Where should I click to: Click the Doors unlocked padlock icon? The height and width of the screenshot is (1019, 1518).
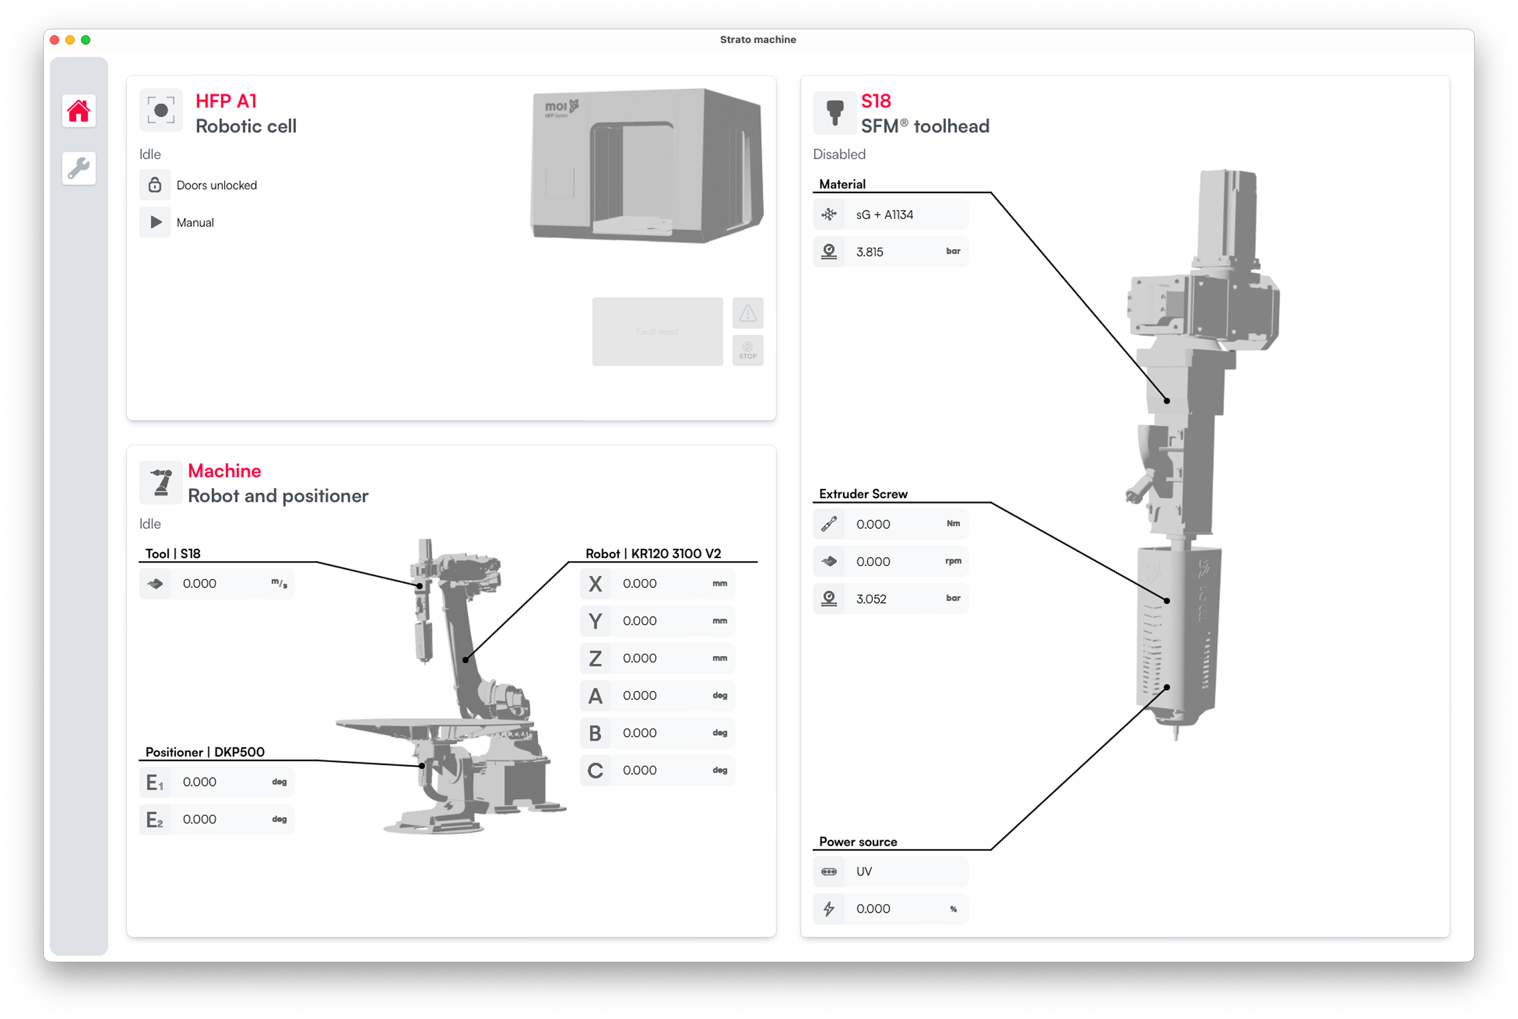coord(155,185)
